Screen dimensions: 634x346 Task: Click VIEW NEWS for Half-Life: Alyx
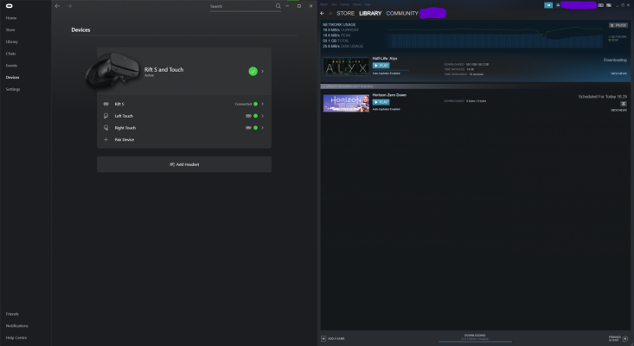[618, 74]
